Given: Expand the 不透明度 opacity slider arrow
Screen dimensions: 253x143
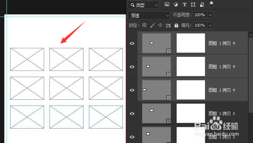Looking at the screenshot, I should tap(210, 15).
